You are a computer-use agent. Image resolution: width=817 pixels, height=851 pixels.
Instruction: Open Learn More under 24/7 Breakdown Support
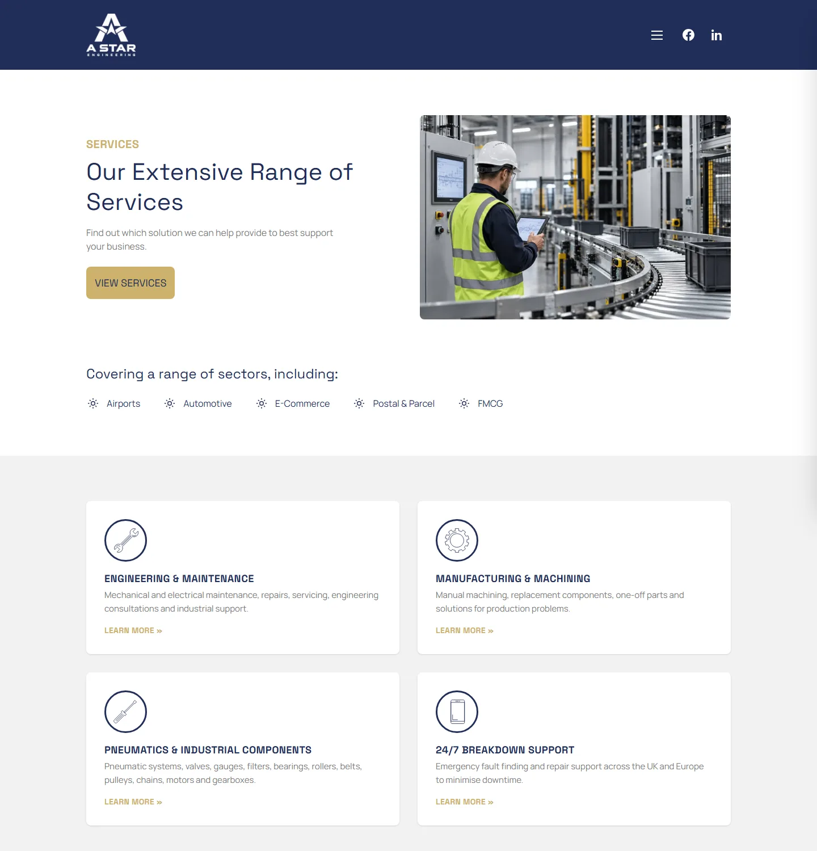click(x=465, y=802)
